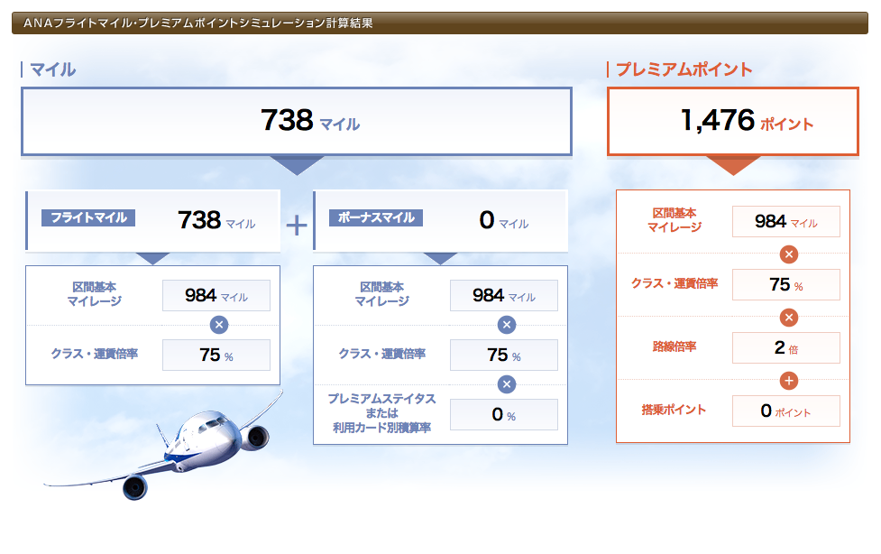The width and height of the screenshot is (881, 554).
Task: Click プレミアムステイタスまたは利用カード別積算率 label
Action: pos(382,413)
